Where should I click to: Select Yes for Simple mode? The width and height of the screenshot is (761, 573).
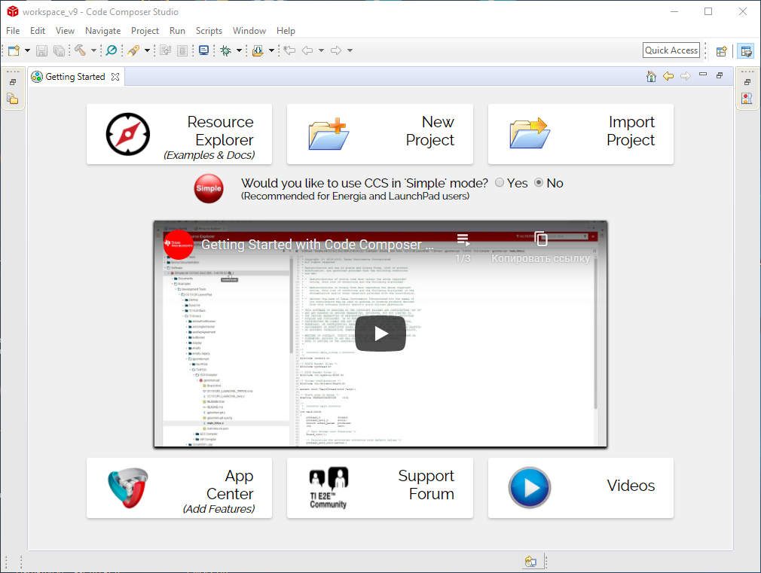(x=500, y=183)
